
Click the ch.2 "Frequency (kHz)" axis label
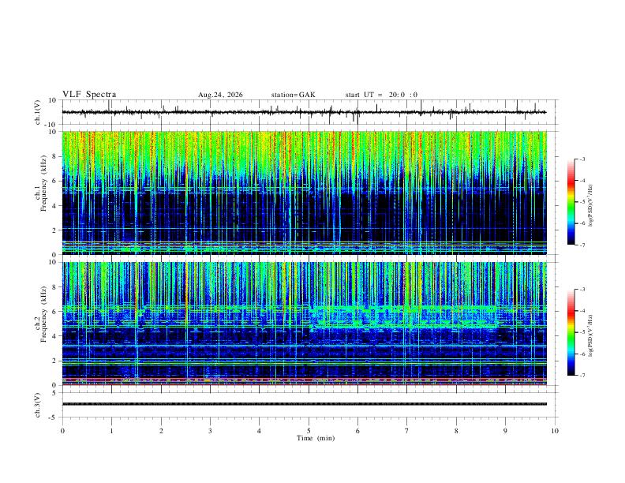[43, 313]
